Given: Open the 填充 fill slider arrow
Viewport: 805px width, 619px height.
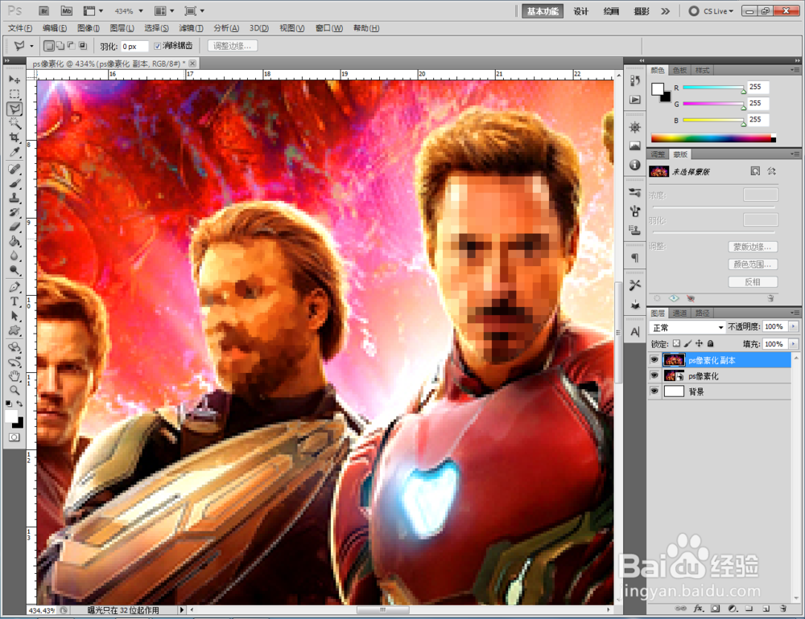Looking at the screenshot, I should pyautogui.click(x=793, y=343).
